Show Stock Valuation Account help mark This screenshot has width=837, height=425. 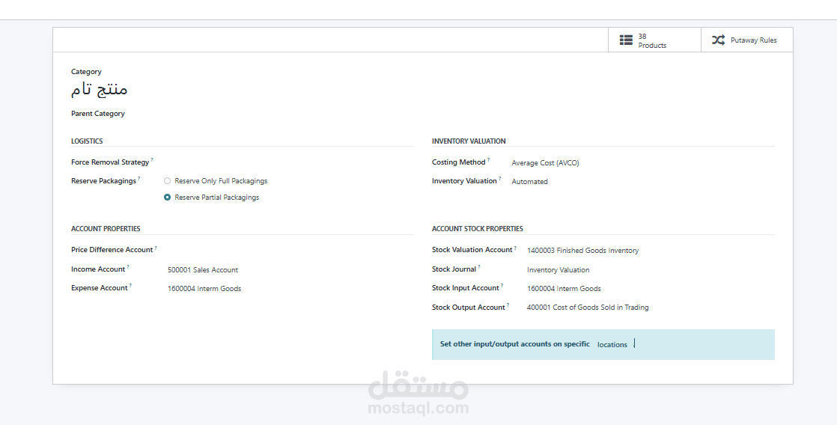click(516, 248)
